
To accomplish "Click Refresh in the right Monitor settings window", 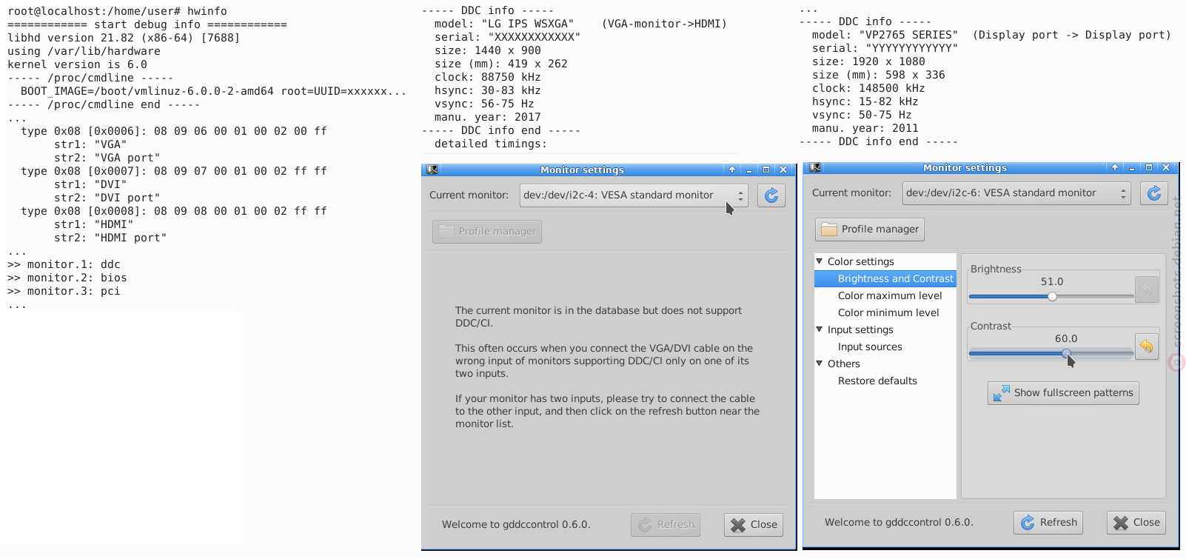I will click(x=1048, y=523).
